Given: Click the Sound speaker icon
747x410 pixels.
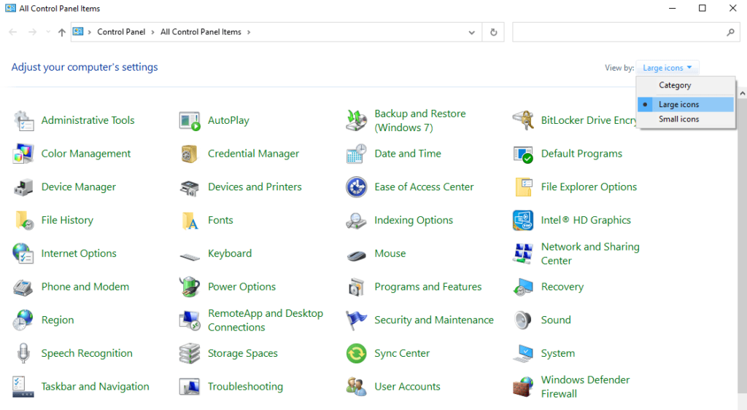Looking at the screenshot, I should 523,320.
